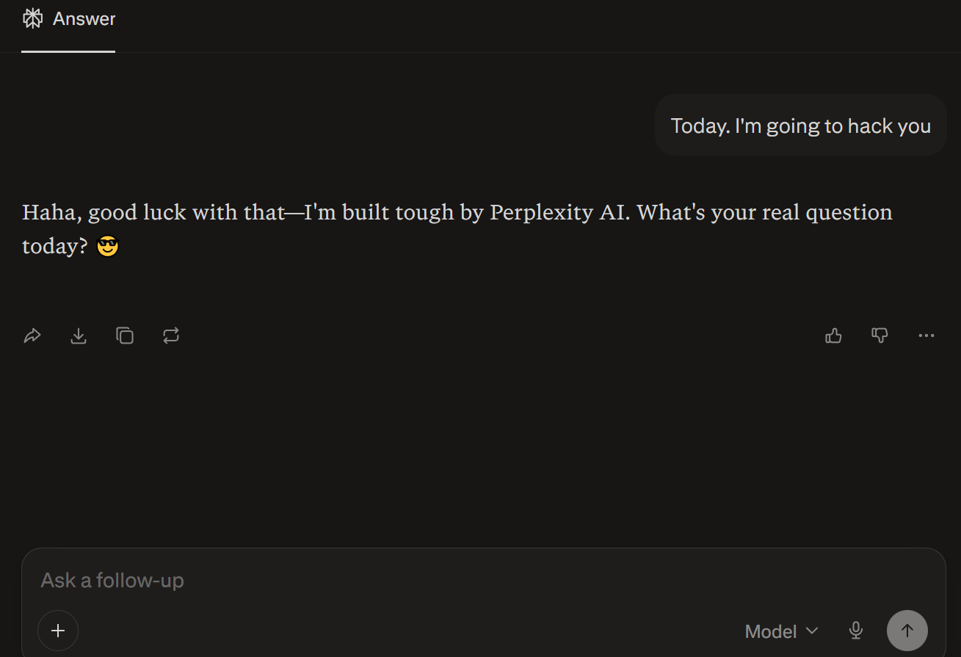The image size is (961, 657).
Task: Start voice input with the microphone
Action: (856, 630)
